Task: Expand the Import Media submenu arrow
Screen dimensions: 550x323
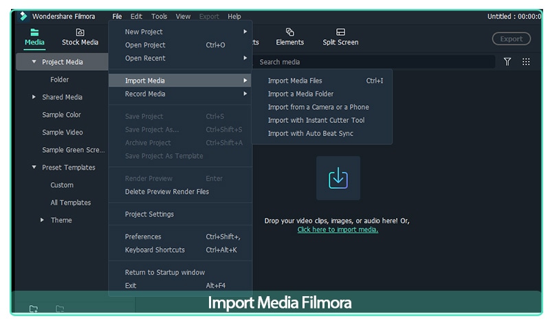Action: [245, 80]
